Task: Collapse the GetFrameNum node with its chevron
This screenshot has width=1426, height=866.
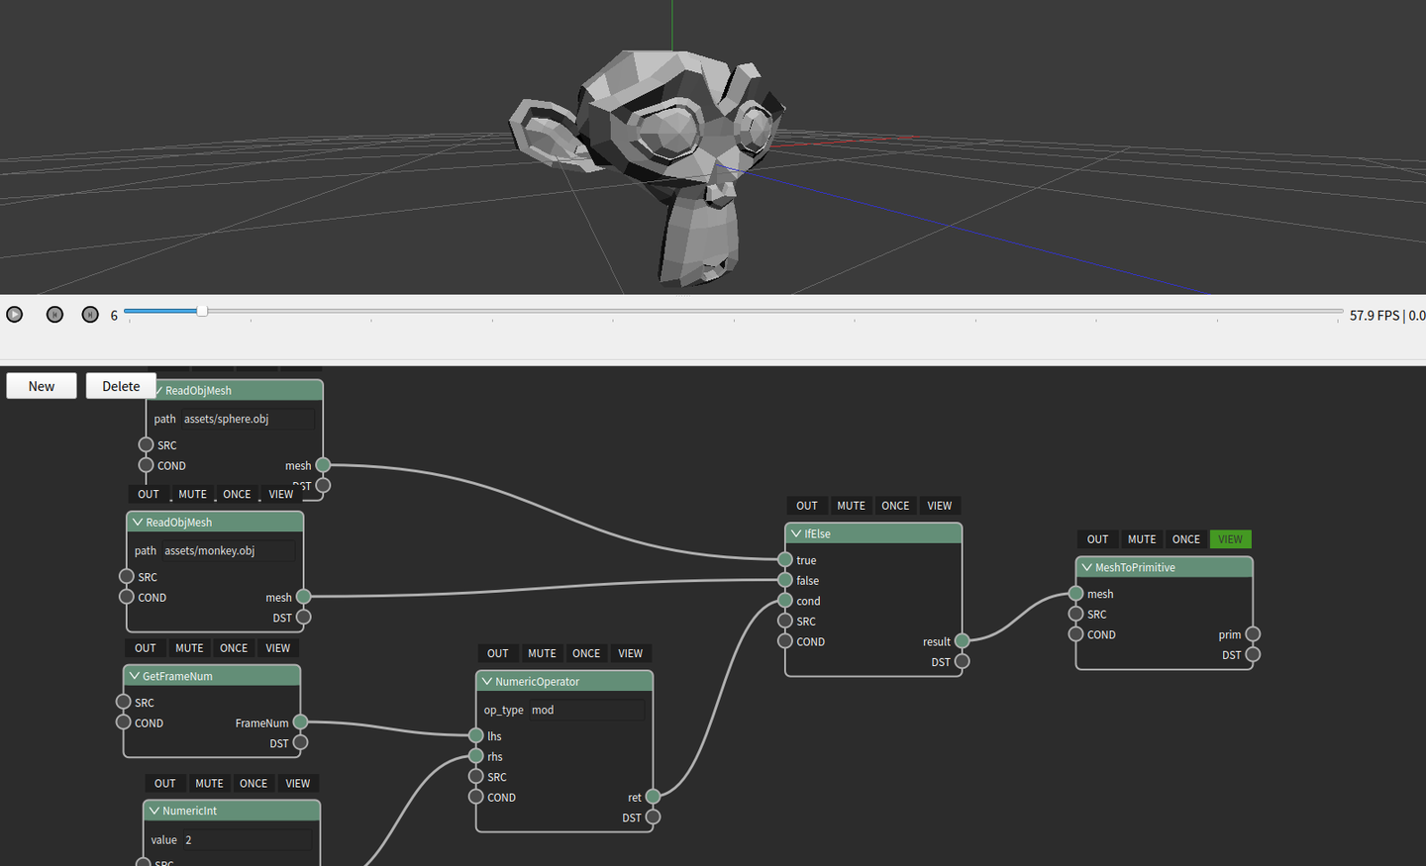Action: 134,676
